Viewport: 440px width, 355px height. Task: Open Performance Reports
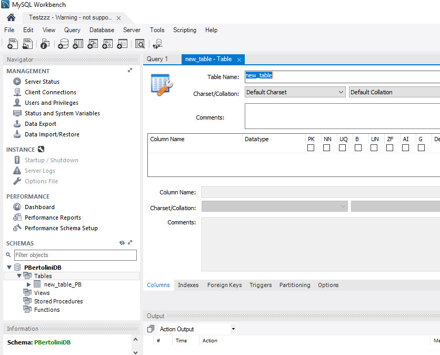pyautogui.click(x=53, y=218)
